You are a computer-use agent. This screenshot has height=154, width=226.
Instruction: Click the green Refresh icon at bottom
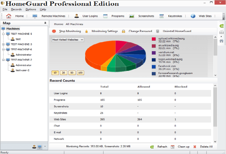coord(152,147)
